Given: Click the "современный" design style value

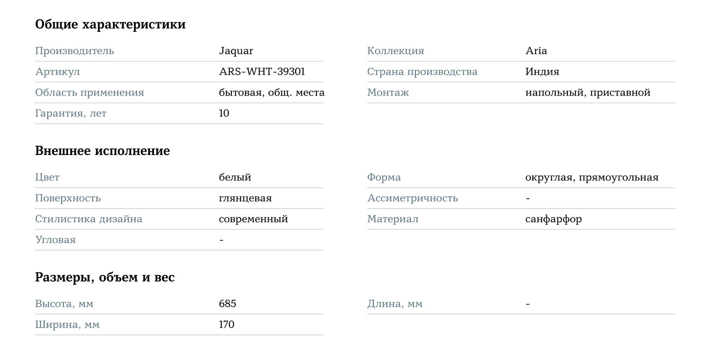Looking at the screenshot, I should 253,219.
